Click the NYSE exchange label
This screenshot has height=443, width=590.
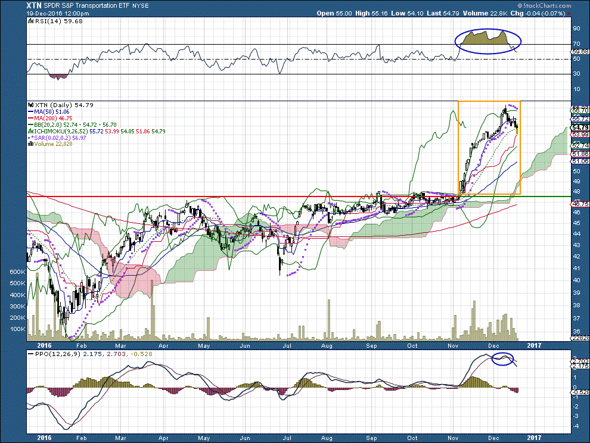141,6
